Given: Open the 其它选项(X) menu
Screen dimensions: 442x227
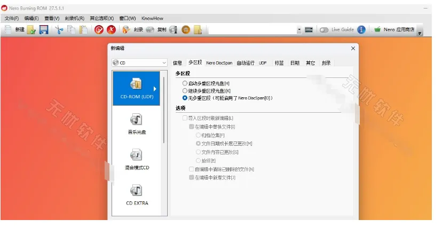Looking at the screenshot, I should pos(102,18).
